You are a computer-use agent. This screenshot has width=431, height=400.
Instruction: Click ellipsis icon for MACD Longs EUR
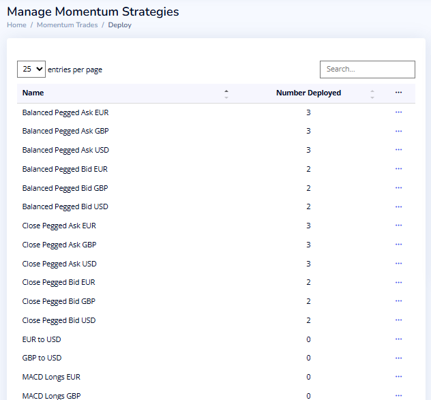(x=398, y=377)
